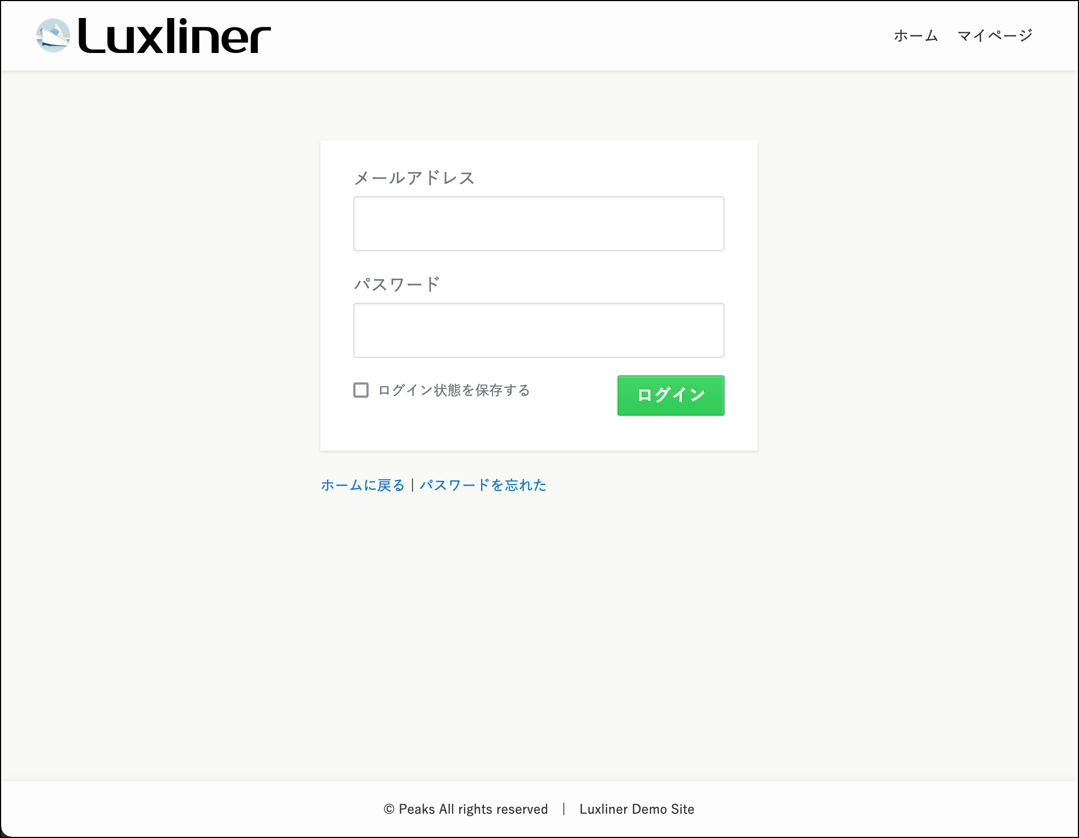Click the © copyright symbol in the footer
The width and height of the screenshot is (1079, 838).
tap(389, 809)
